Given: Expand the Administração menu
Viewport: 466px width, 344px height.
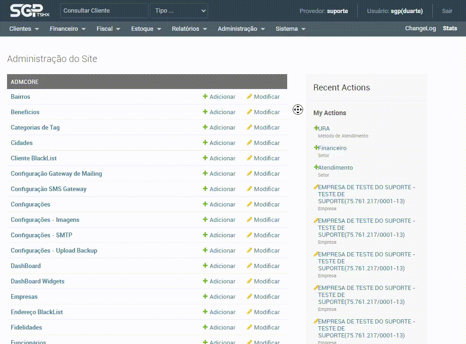Looking at the screenshot, I should (241, 29).
